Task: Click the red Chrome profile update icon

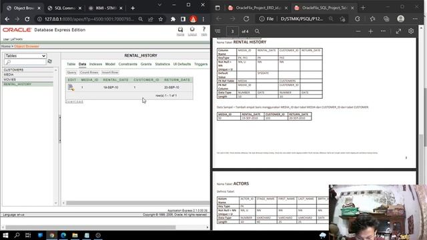Action: point(193,19)
